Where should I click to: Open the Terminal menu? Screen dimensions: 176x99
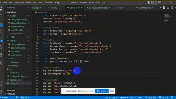click(x=48, y=2)
